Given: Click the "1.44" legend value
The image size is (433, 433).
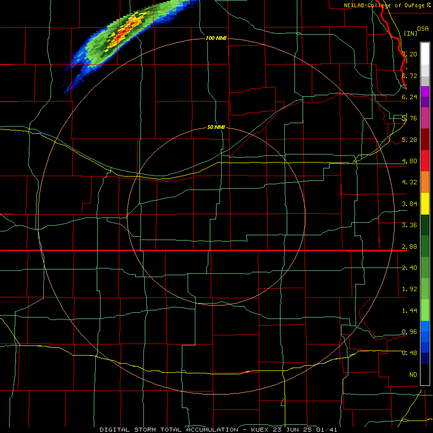Looking at the screenshot, I should click(x=409, y=310).
